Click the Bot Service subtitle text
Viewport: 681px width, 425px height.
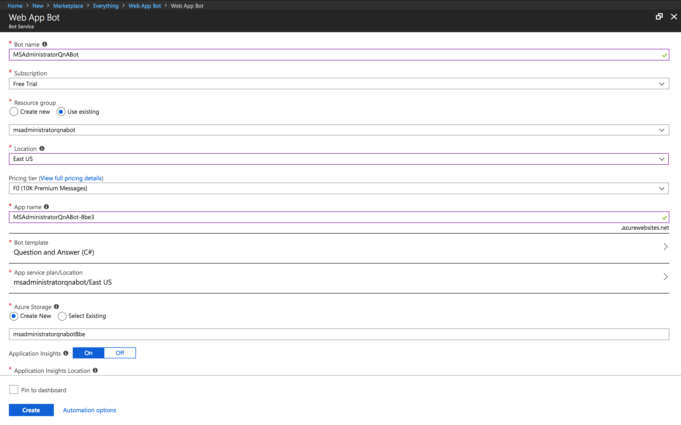pos(21,26)
